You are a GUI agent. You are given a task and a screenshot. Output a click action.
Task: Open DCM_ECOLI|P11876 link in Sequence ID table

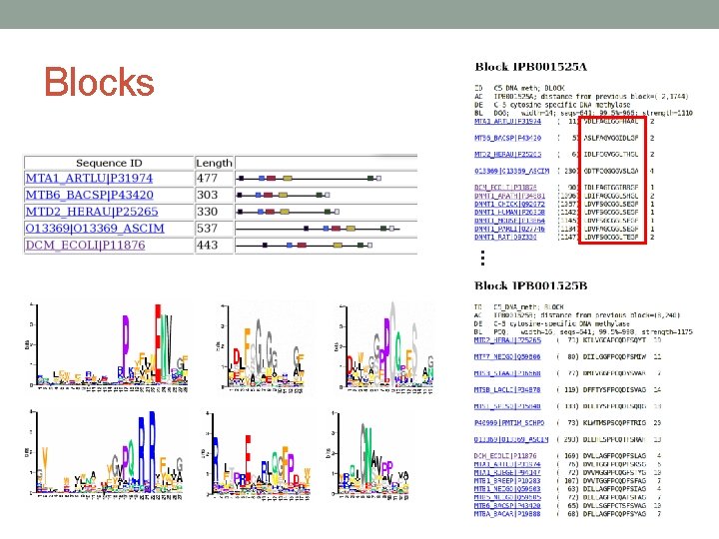pos(85,246)
